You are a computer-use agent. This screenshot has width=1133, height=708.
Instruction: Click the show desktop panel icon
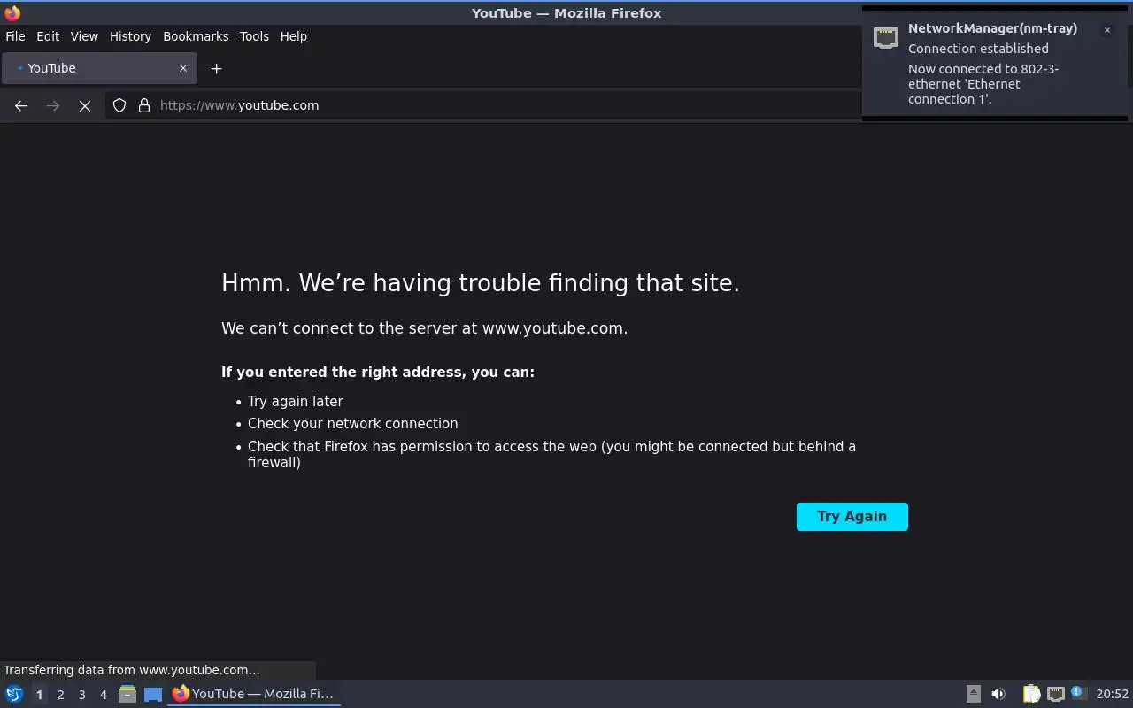click(153, 694)
